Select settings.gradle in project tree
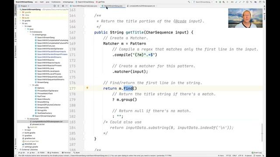The height and width of the screenshot is (157, 280). 31,147
